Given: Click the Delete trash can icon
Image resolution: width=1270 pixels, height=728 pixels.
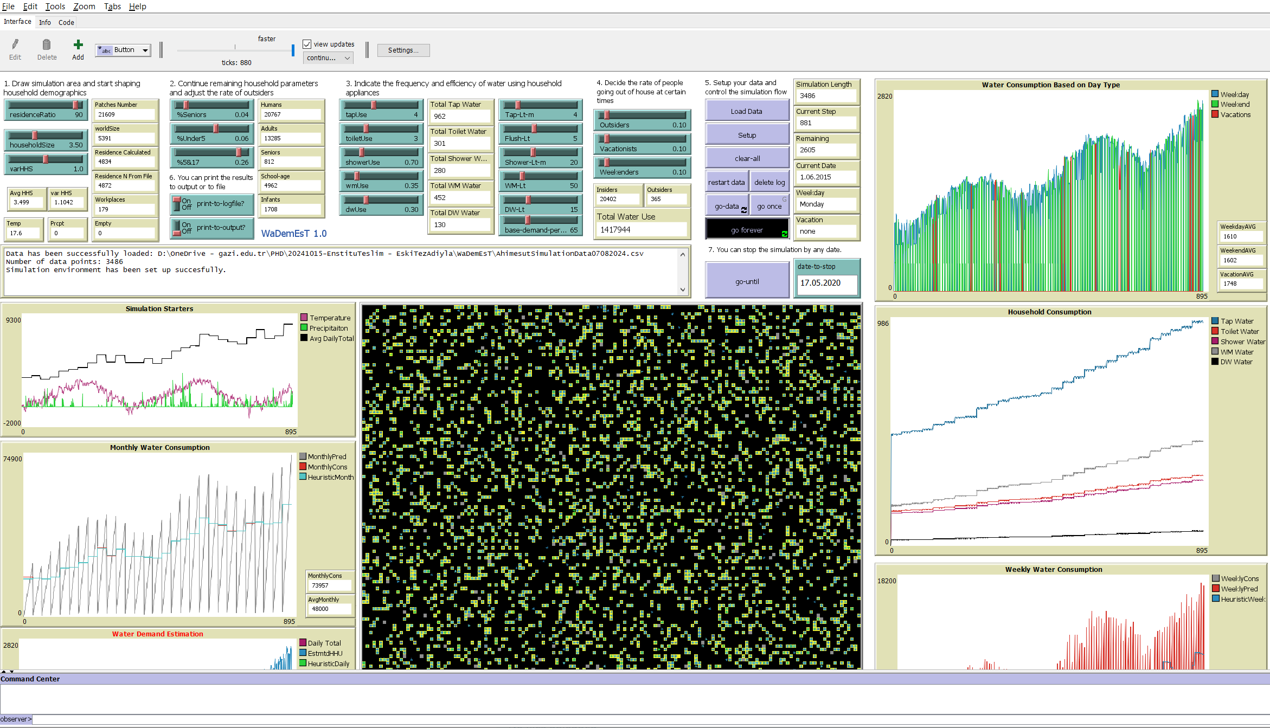Looking at the screenshot, I should pos(47,44).
